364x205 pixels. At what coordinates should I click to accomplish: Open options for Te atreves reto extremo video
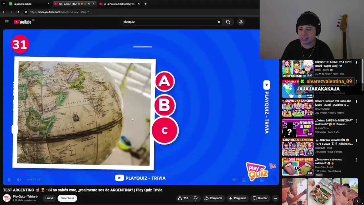[357, 160]
